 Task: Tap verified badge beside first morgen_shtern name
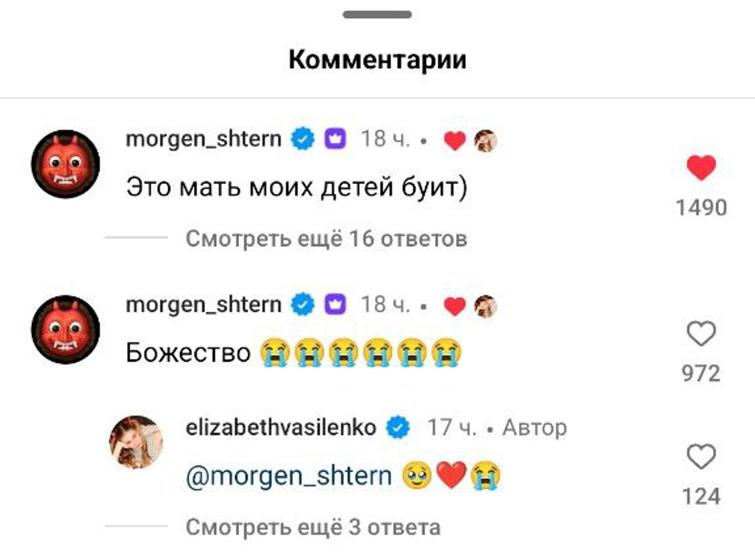[x=303, y=139]
